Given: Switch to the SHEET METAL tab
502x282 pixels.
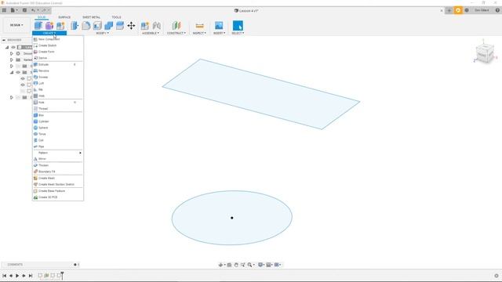Looking at the screenshot, I should 91,17.
